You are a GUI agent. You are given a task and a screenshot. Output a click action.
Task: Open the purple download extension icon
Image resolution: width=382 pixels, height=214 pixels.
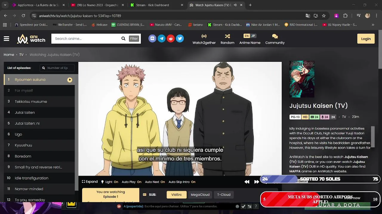pos(336,16)
